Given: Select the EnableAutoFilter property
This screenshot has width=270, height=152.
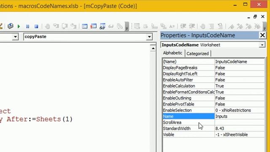Looking at the screenshot, I should [x=189, y=80].
